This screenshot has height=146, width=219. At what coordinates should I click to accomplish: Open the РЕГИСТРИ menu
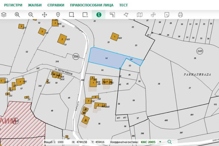(13, 5)
